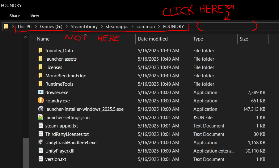Select the Licenses folder icon
The height and width of the screenshot is (168, 279).
[x=40, y=67]
